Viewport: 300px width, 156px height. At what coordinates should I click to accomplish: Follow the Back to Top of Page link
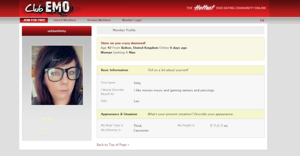(x=113, y=145)
